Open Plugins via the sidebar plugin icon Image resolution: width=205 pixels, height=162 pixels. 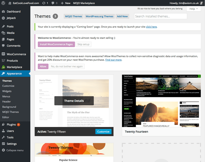point(4,124)
